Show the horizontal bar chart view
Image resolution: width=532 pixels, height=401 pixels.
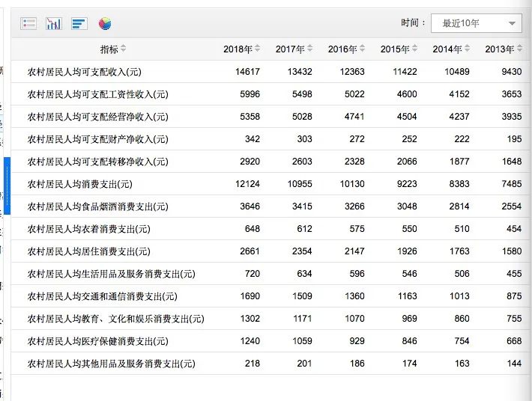tap(79, 24)
